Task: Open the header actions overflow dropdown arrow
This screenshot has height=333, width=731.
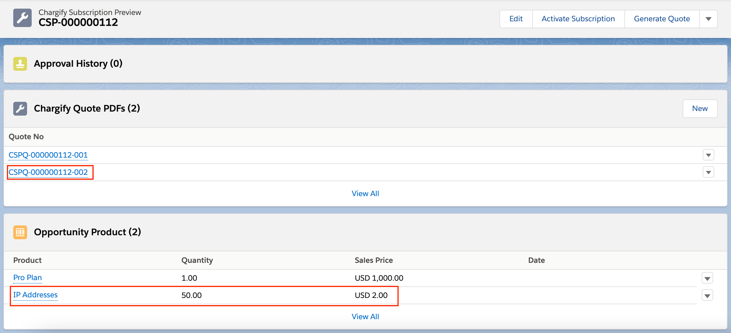Action: point(708,19)
